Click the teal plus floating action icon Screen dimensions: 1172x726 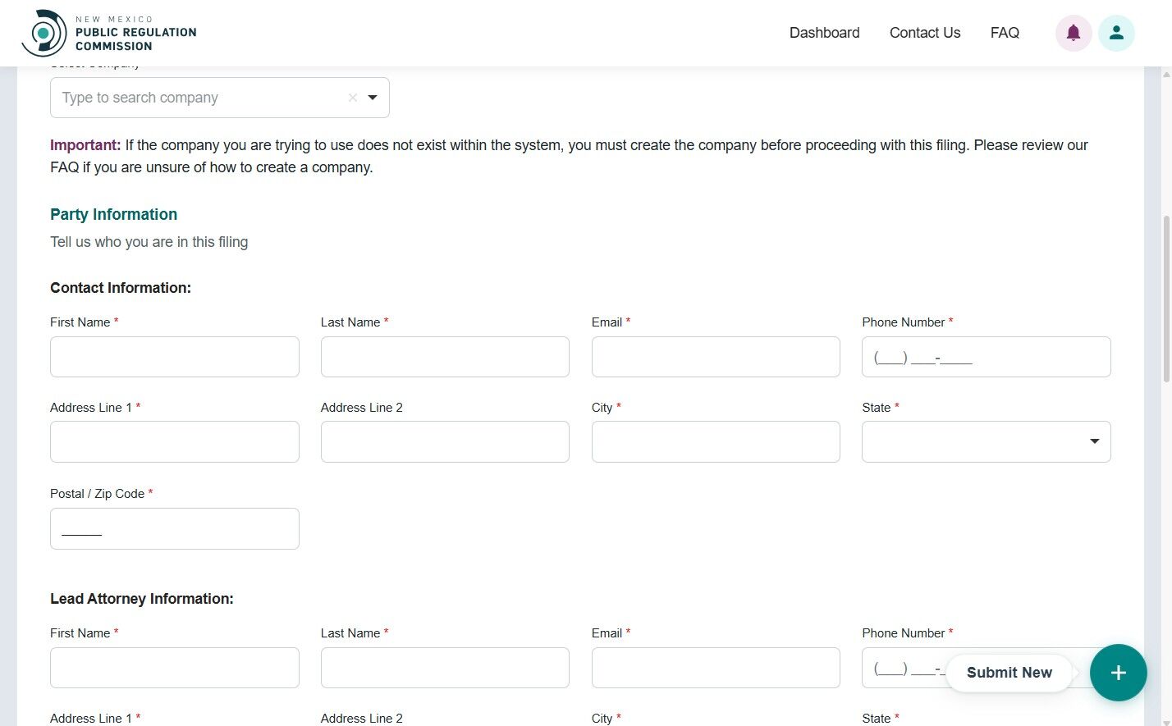[1118, 673]
